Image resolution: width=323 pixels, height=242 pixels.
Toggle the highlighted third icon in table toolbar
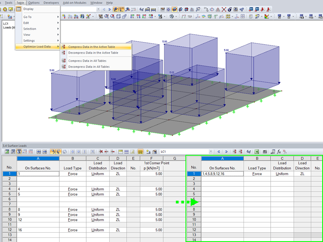pos(19,152)
